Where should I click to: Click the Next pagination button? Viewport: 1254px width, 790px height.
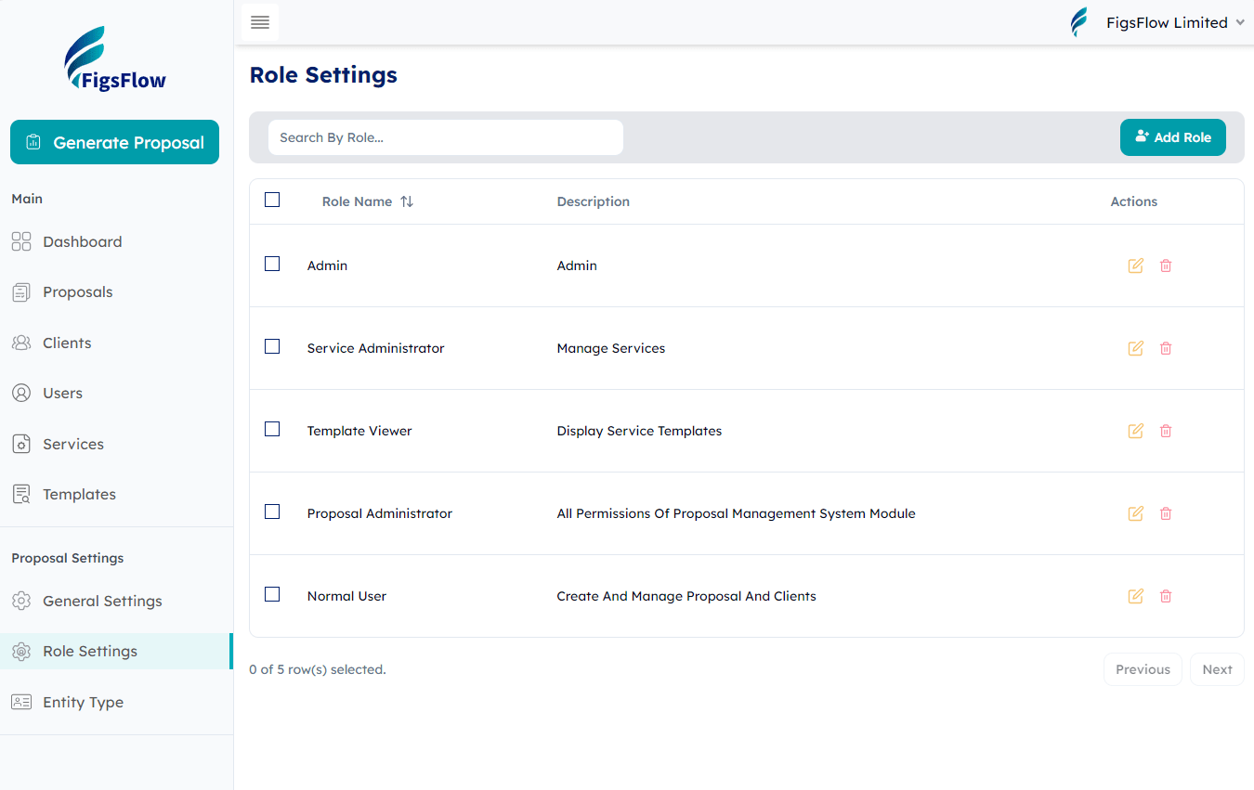click(1217, 668)
